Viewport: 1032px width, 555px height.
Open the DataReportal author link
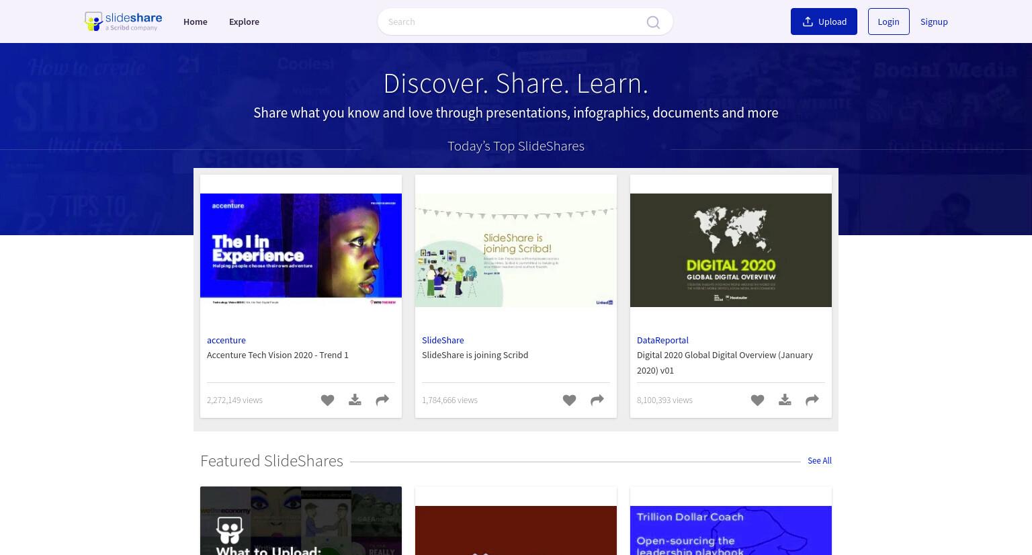[662, 340]
